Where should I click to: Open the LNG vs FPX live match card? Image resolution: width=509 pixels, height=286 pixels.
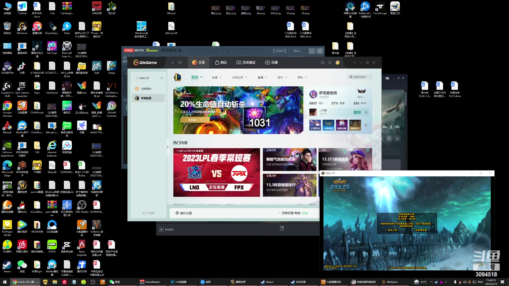coord(217,172)
